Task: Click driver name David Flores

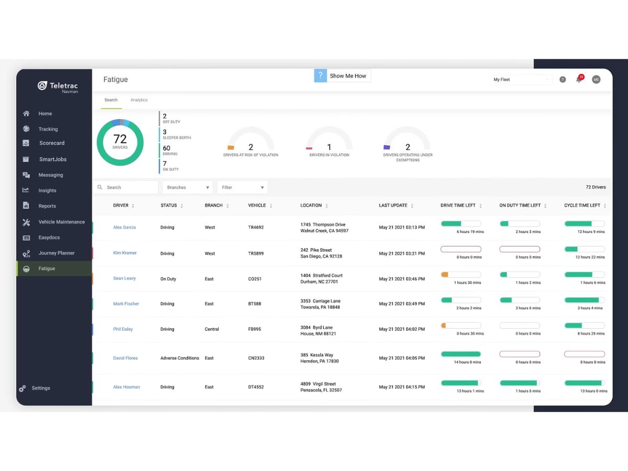Action: click(126, 358)
